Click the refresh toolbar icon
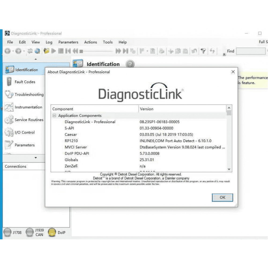 pyautogui.click(x=213, y=51)
